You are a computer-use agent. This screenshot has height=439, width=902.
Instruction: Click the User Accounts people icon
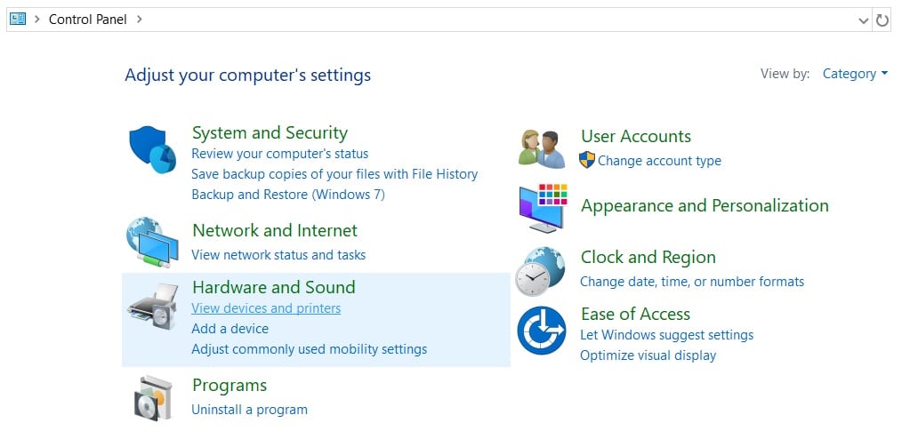coord(542,148)
